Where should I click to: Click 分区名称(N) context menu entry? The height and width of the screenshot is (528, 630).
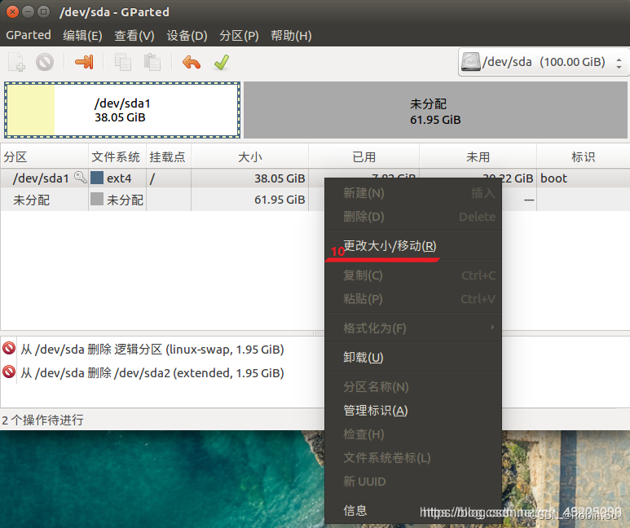(413, 386)
